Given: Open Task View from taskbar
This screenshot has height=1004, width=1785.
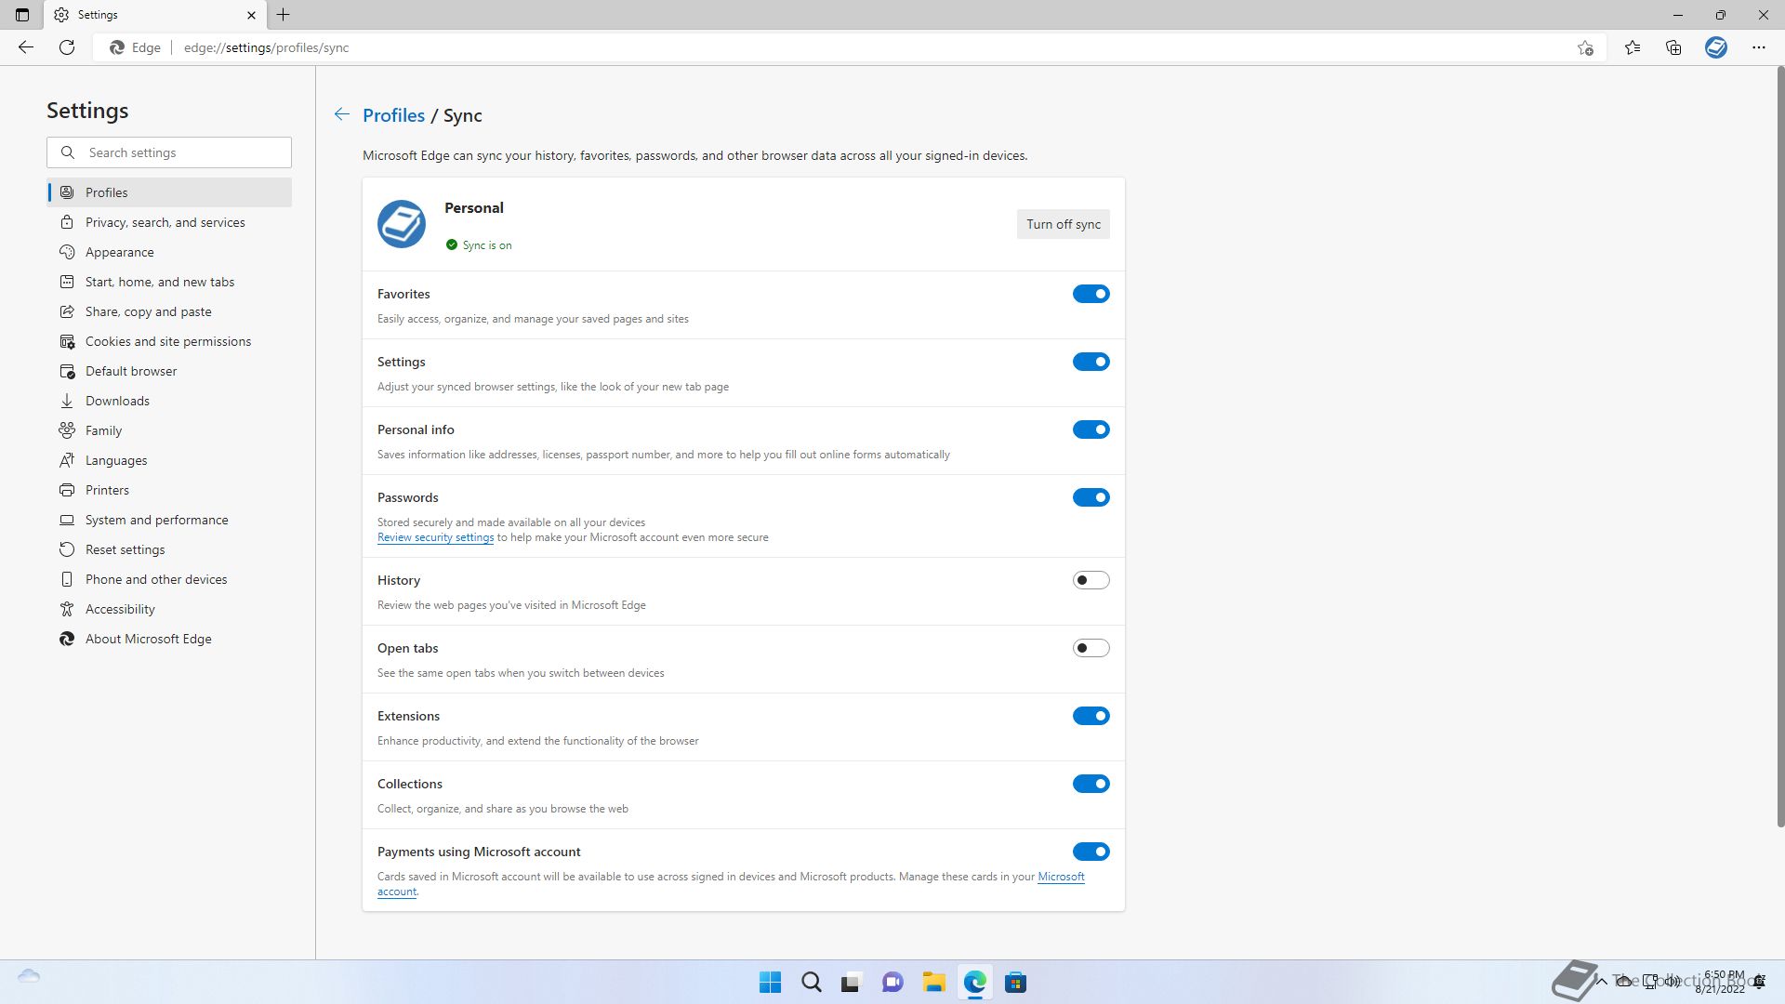Looking at the screenshot, I should 852,983.
